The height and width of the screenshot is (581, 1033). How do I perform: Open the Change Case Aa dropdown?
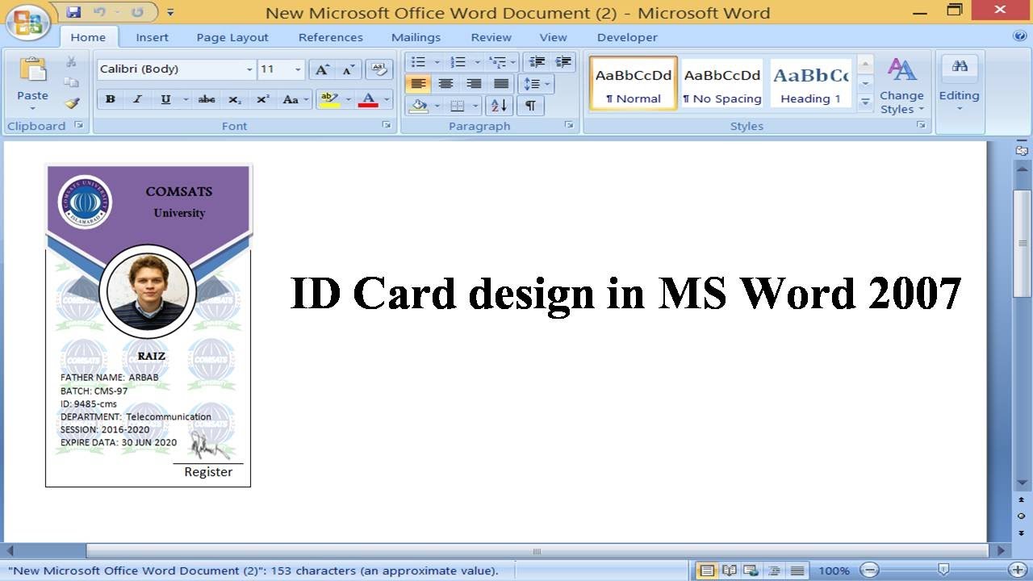pyautogui.click(x=295, y=99)
